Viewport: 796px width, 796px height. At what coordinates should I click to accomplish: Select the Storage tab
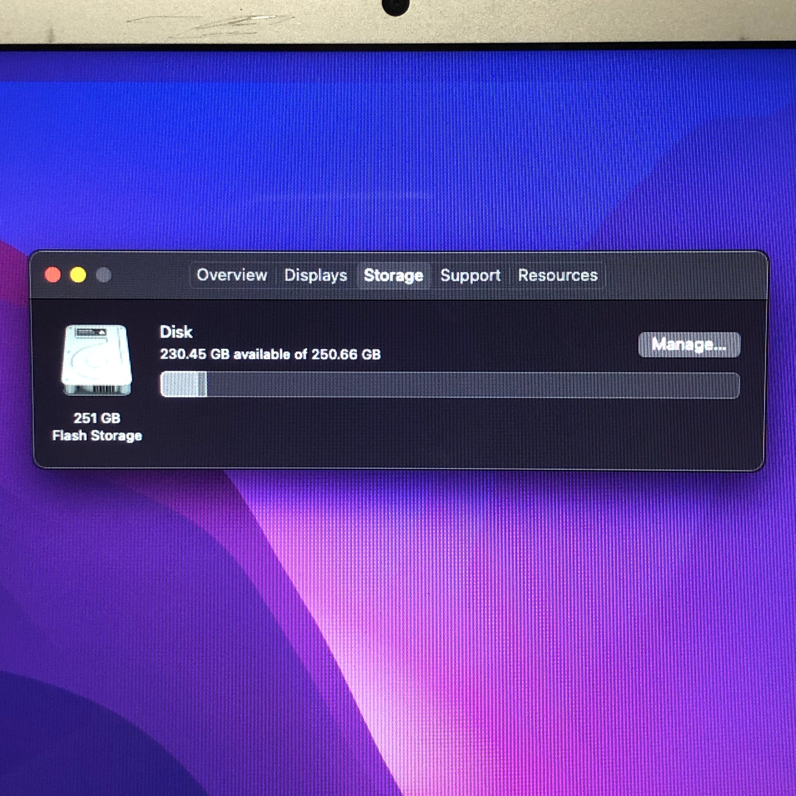pos(394,275)
